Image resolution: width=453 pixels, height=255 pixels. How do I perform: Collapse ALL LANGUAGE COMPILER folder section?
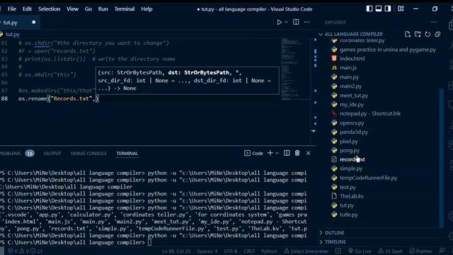pyautogui.click(x=353, y=34)
